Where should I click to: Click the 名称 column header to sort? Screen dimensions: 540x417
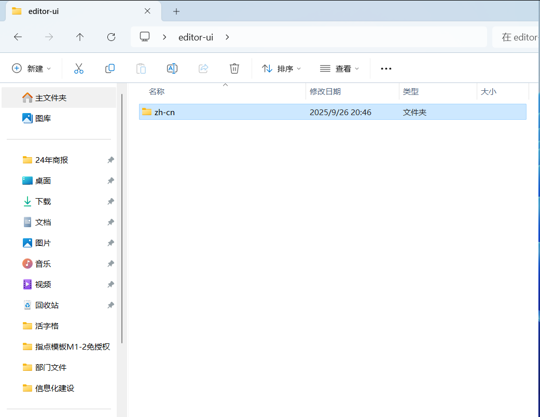(x=157, y=91)
